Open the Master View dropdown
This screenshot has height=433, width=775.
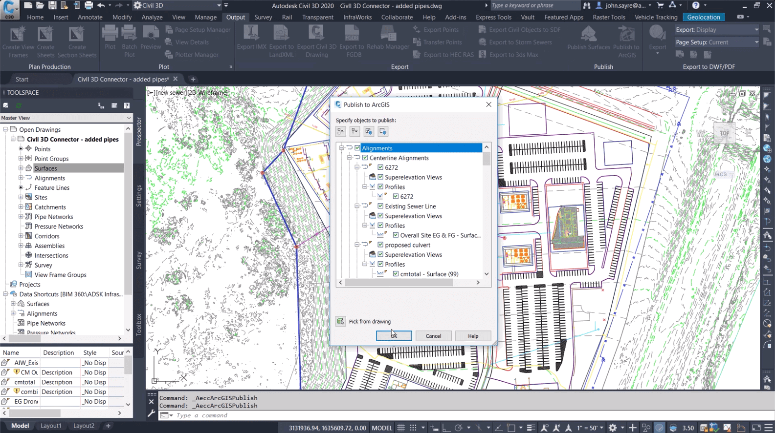(x=129, y=118)
